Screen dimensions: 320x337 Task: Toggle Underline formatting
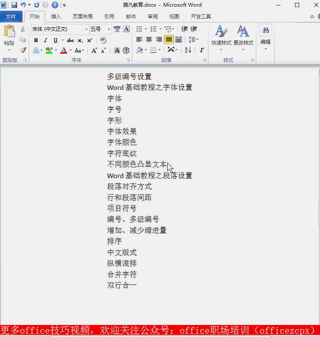click(55, 40)
